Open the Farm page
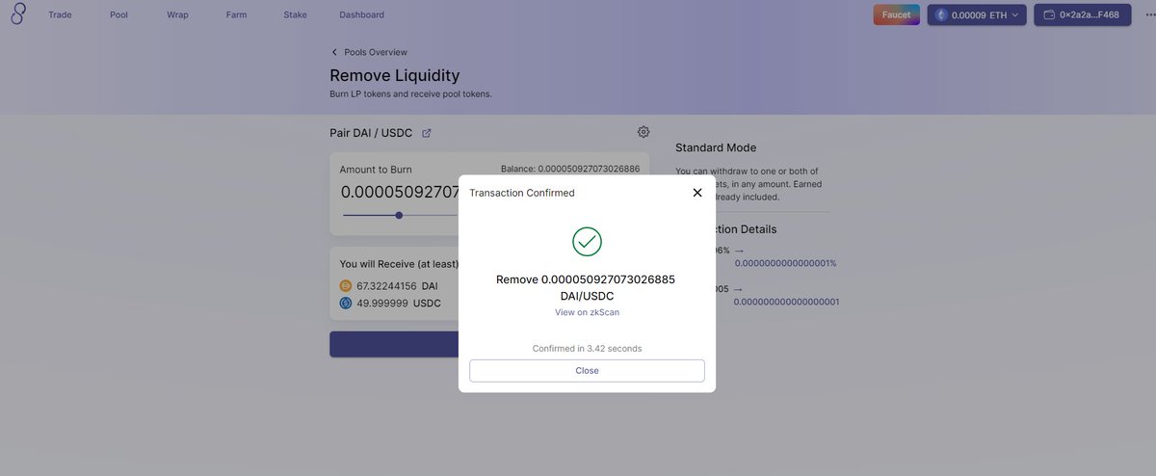Viewport: 1156px width, 476px height. click(x=236, y=15)
